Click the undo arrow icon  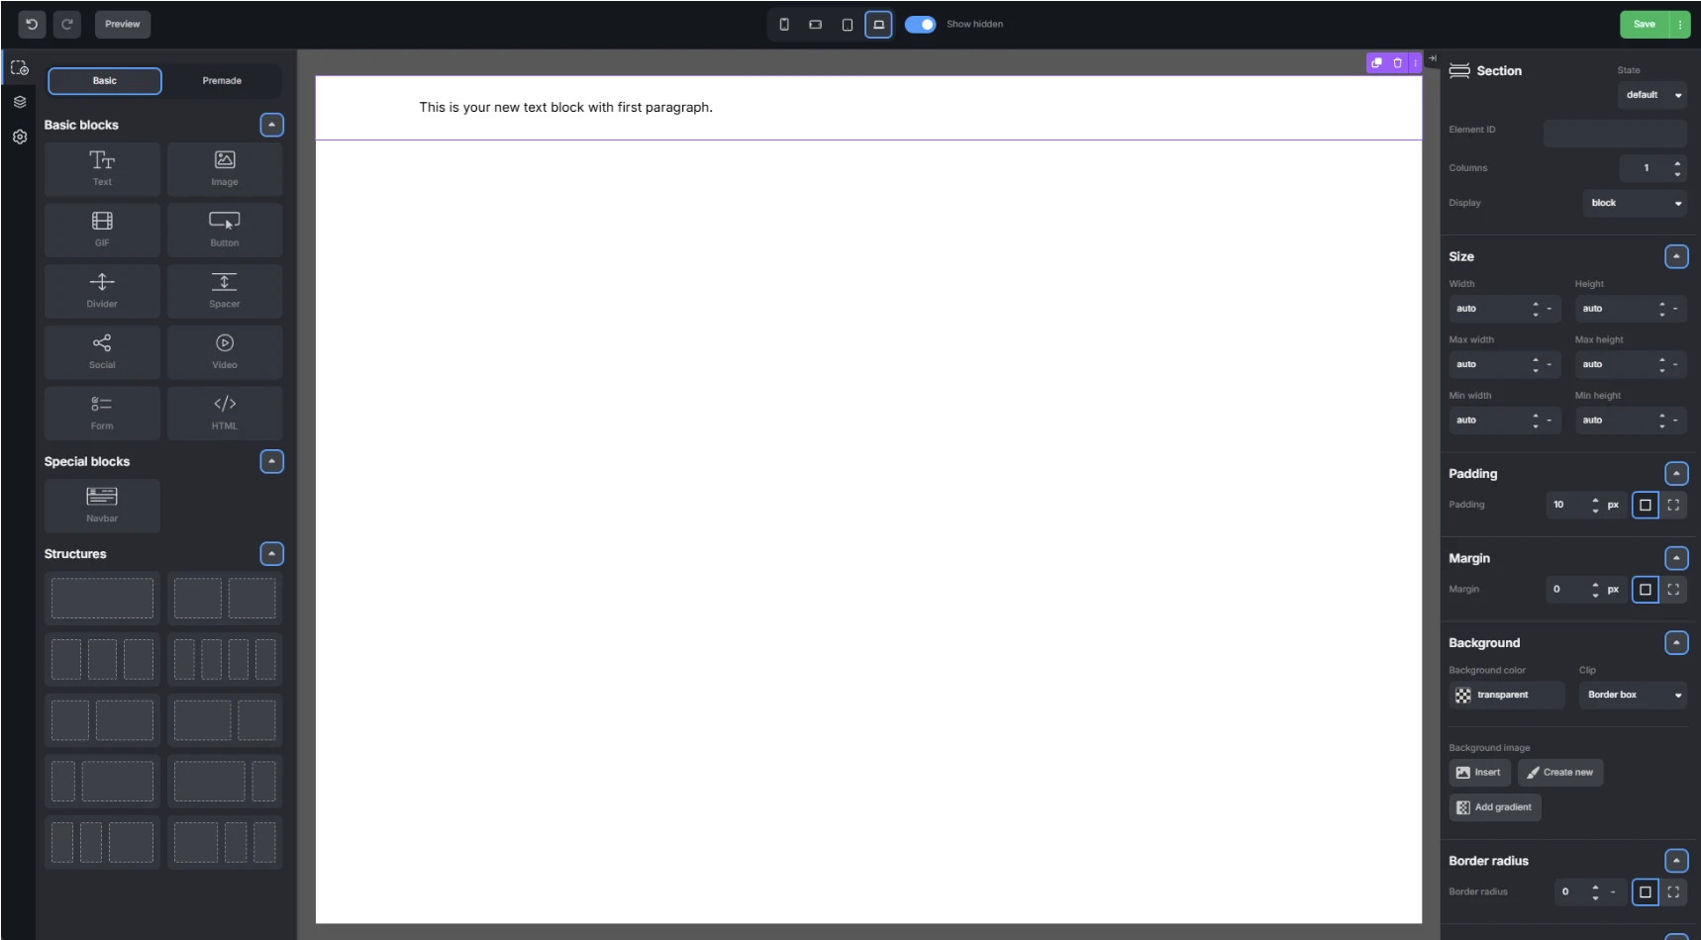[x=32, y=24]
